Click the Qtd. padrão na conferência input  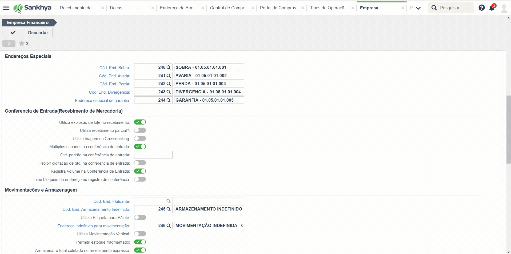(153, 155)
